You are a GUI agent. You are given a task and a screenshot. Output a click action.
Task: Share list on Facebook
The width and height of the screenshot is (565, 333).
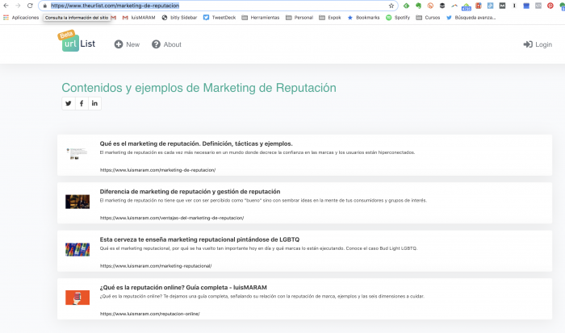[82, 103]
